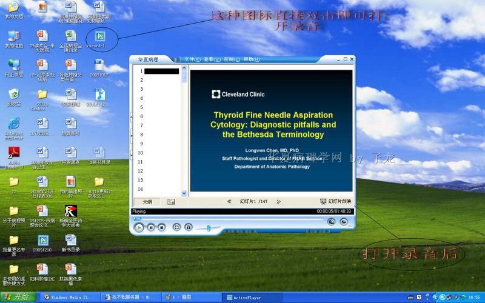Image resolution: width=485 pixels, height=303 pixels.
Task: Switch to 找不到服务器 taskbar window
Action: [x=131, y=298]
